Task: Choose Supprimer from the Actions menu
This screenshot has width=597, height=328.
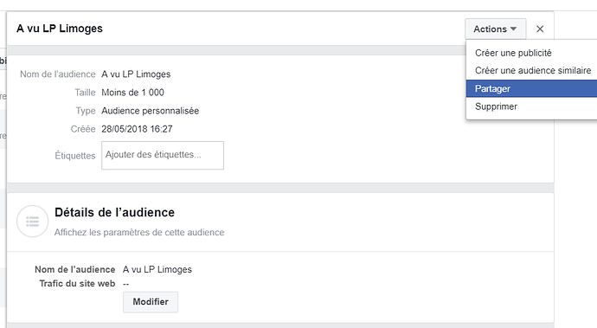Action: (496, 106)
